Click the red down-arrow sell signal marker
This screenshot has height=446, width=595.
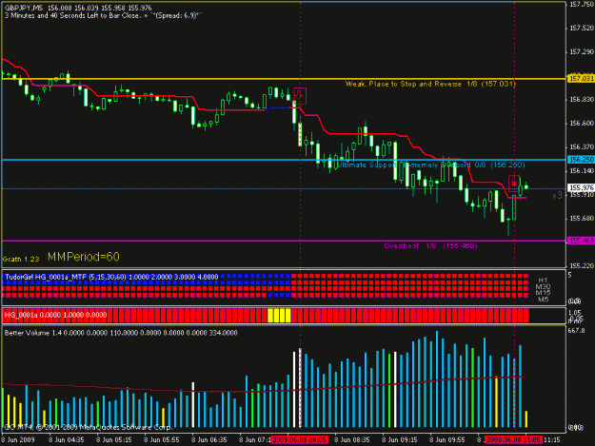click(x=300, y=96)
